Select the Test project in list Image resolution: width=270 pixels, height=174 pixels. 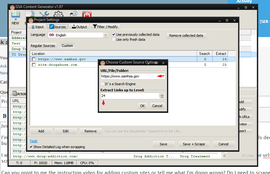click(16, 43)
